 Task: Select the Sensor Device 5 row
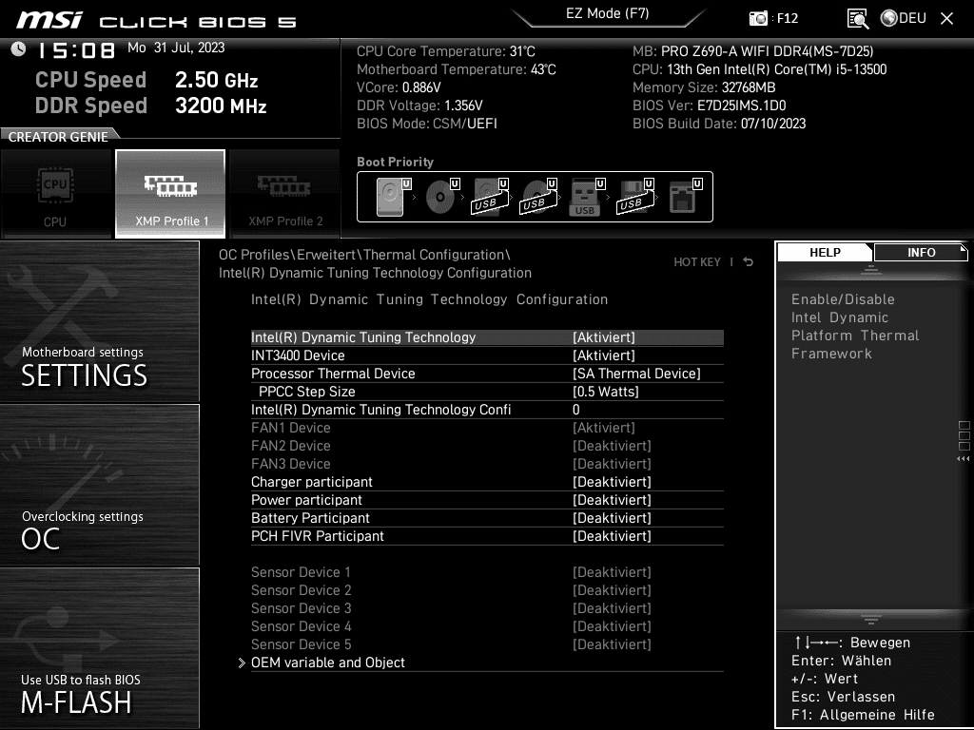pyautogui.click(x=487, y=644)
